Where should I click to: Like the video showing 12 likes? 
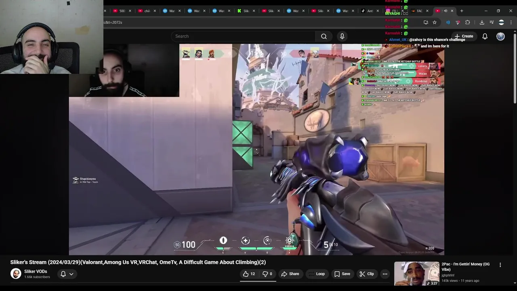pyautogui.click(x=249, y=274)
